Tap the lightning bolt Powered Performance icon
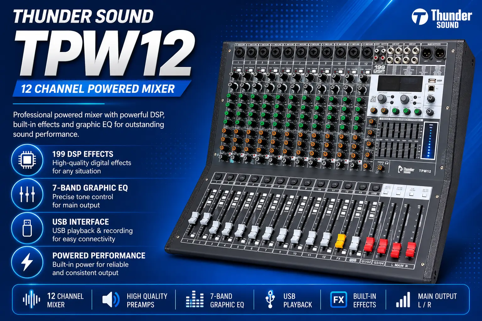The width and height of the screenshot is (482, 321). coord(27,262)
